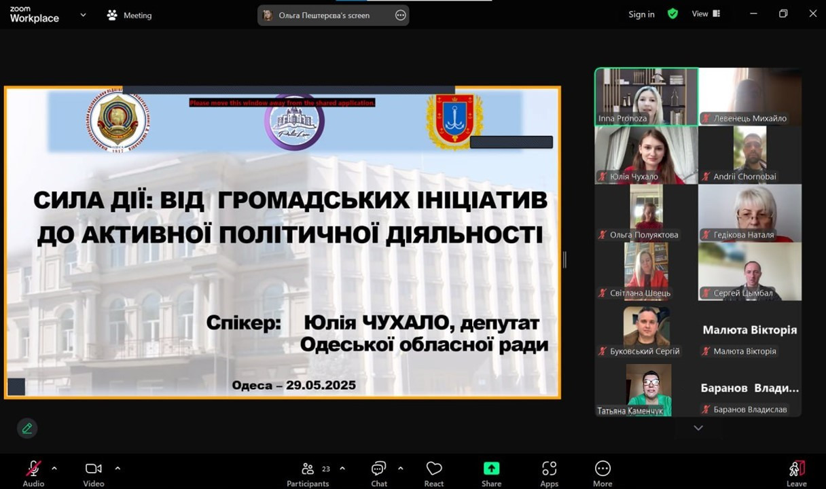Click muted mic icon beside Малюта Вікторія label

(x=706, y=351)
